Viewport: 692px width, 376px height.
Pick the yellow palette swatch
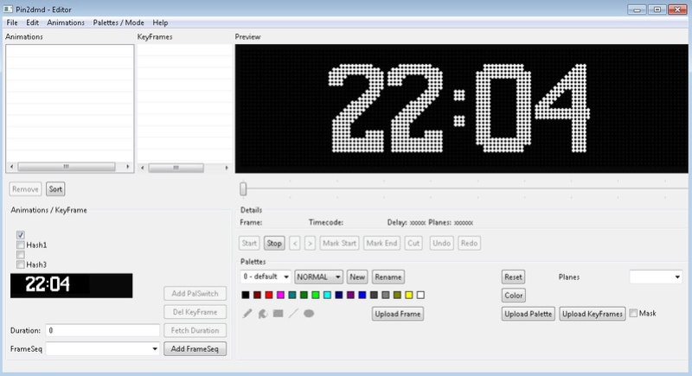409,295
